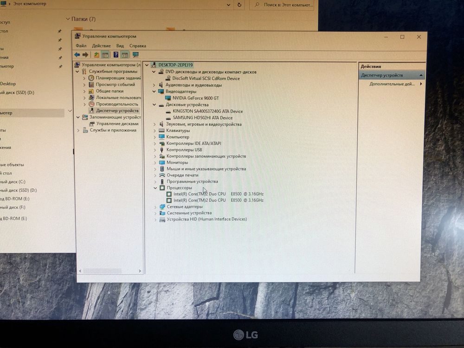
Task: Open the Файл menu
Action: [81, 46]
